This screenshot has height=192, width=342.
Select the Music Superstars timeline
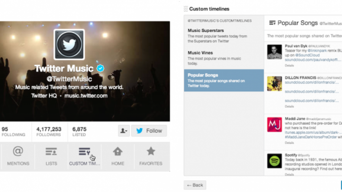(x=206, y=30)
